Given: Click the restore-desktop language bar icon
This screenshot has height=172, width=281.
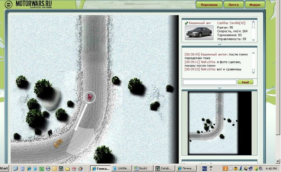Looking at the screenshot, I should click(211, 167).
